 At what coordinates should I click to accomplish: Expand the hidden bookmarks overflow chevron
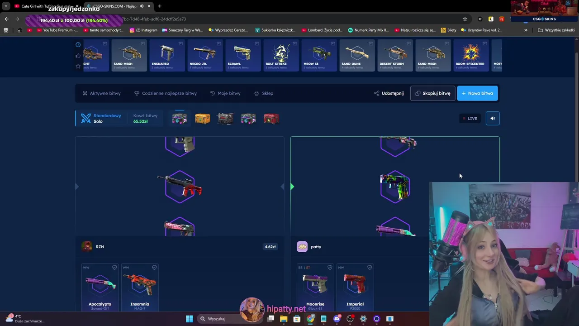point(526,30)
